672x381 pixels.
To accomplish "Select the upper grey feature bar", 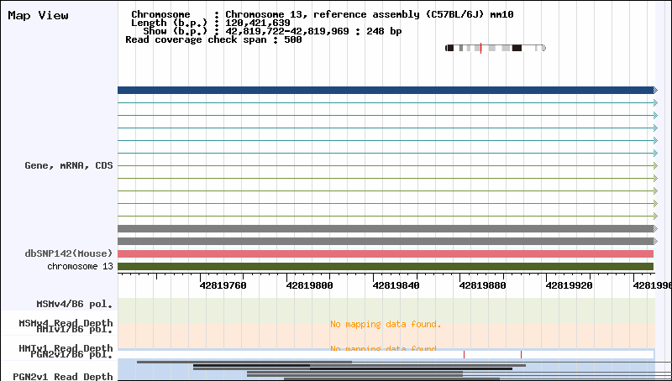I will (x=386, y=228).
